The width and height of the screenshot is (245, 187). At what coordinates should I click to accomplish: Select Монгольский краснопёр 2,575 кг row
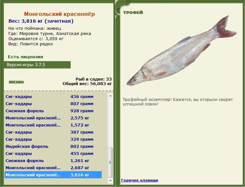pyautogui.click(x=53, y=118)
